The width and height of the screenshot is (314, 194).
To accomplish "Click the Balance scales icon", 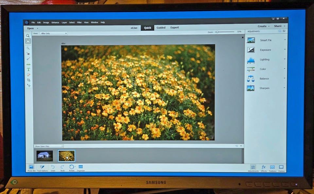I will pyautogui.click(x=251, y=79).
